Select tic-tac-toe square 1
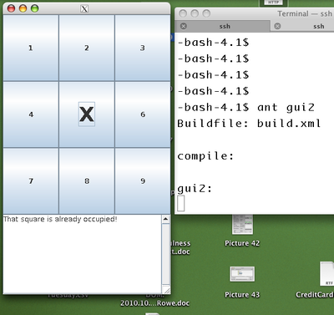The width and height of the screenshot is (334, 315). click(31, 48)
